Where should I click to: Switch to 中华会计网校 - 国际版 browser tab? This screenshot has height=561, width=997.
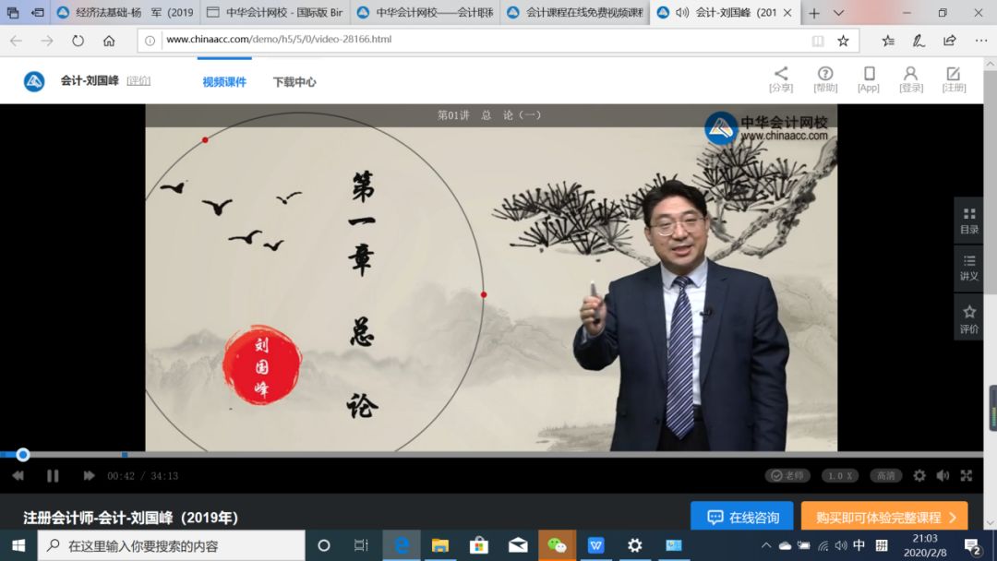click(275, 13)
